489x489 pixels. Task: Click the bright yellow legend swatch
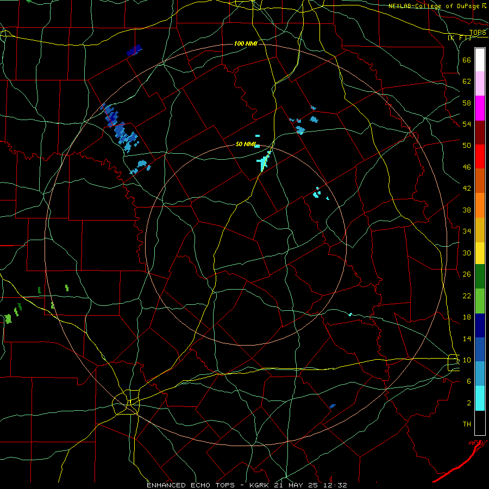point(480,253)
